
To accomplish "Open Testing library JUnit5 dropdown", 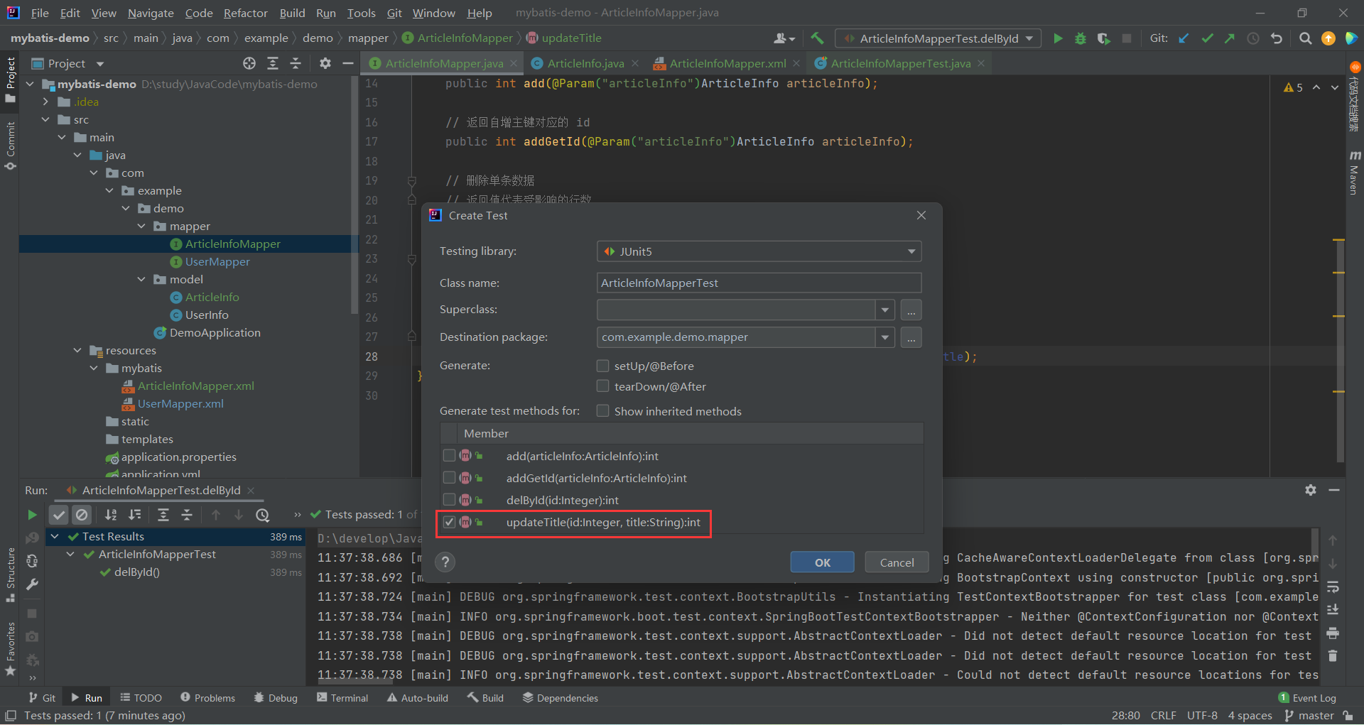I will (x=759, y=251).
